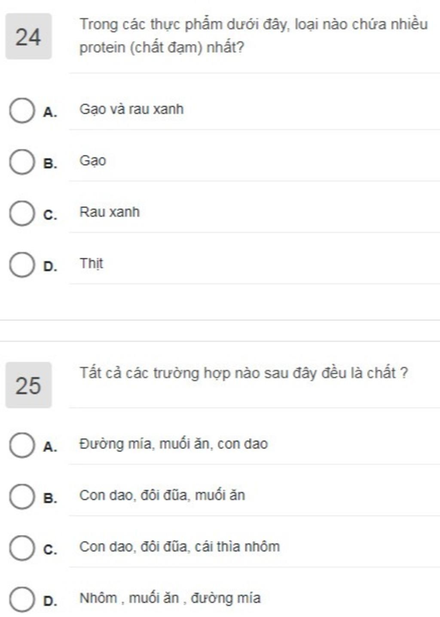Click answer text Nhôm, muối ăn, đường mía
The width and height of the screenshot is (440, 617).
point(170,598)
